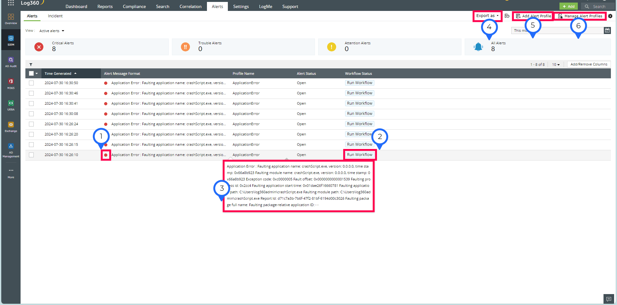Viewport: 617px width, 305px height.
Task: Click the filter icon above the alert table
Action: coord(31,65)
